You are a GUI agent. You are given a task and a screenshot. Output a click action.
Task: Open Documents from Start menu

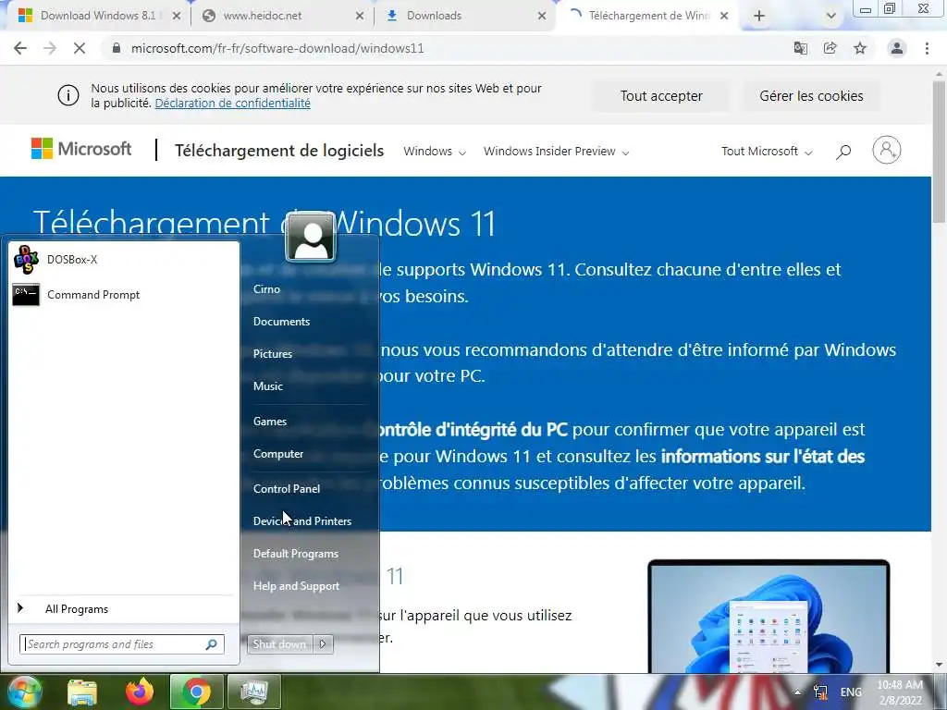click(281, 322)
